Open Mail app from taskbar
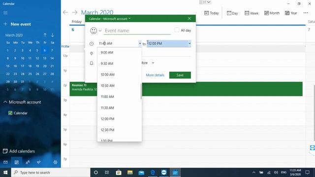The height and width of the screenshot is (177, 315). click(x=141, y=173)
